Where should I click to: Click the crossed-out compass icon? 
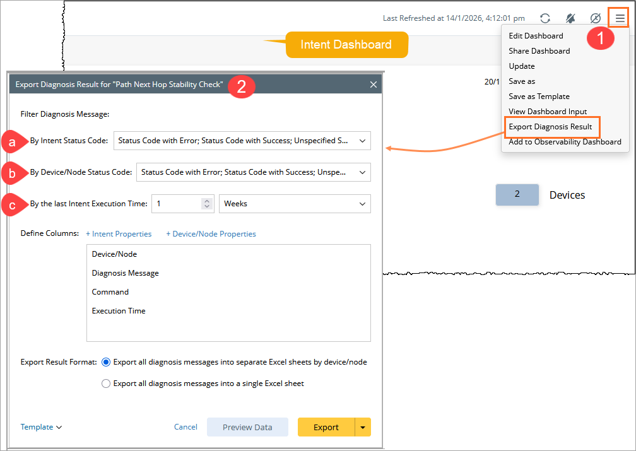(595, 18)
